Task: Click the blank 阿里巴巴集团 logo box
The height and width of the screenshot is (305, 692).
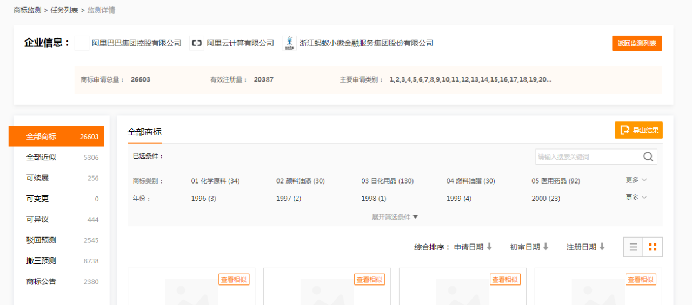Action: tap(82, 43)
